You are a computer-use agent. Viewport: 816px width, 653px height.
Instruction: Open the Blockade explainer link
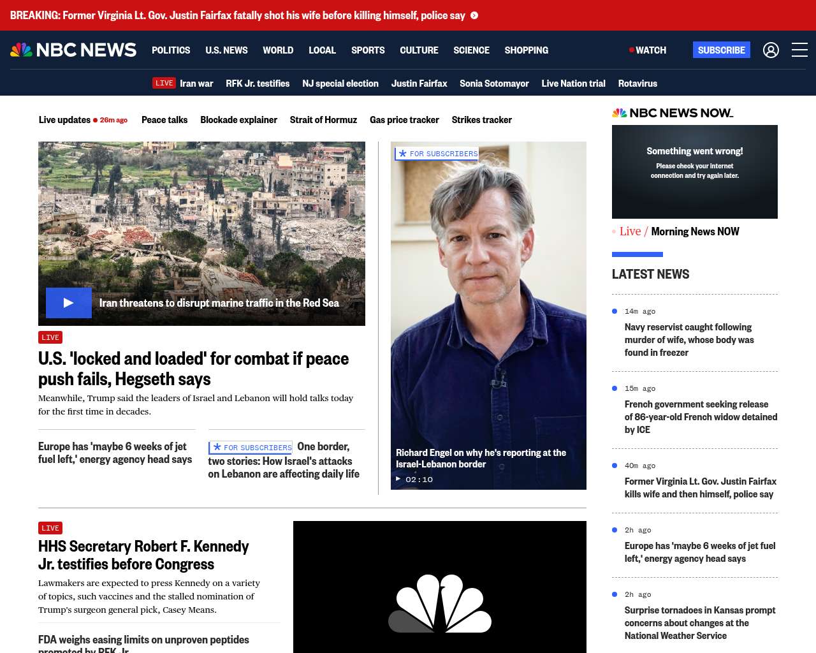point(238,119)
